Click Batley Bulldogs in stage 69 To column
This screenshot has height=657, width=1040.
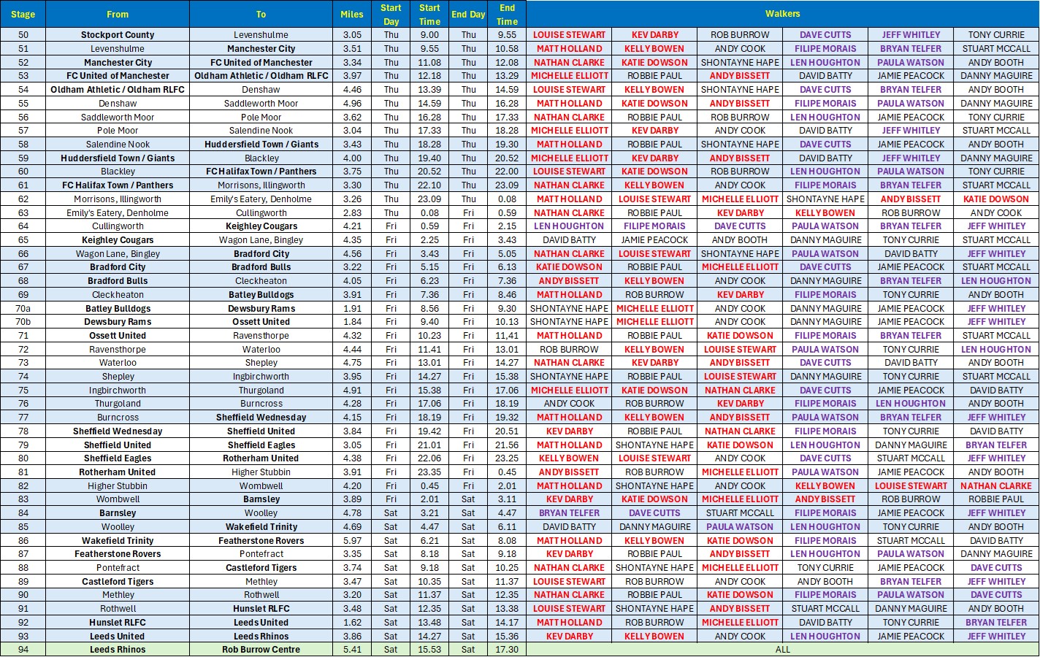(261, 295)
